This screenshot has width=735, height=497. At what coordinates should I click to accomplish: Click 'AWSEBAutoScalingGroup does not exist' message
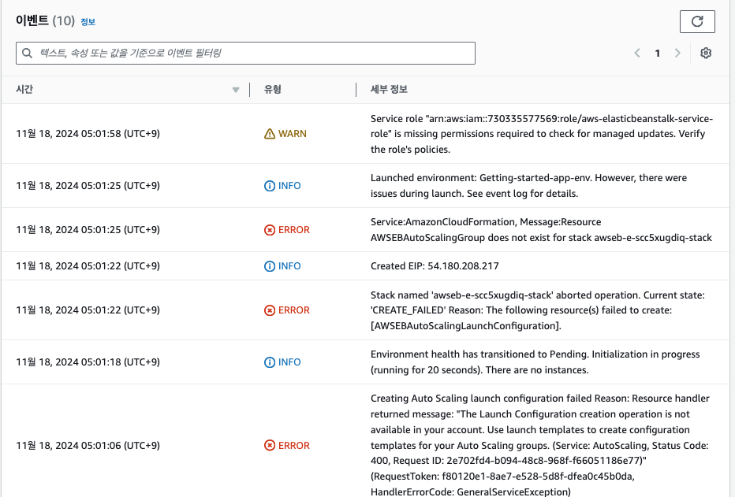tap(541, 230)
